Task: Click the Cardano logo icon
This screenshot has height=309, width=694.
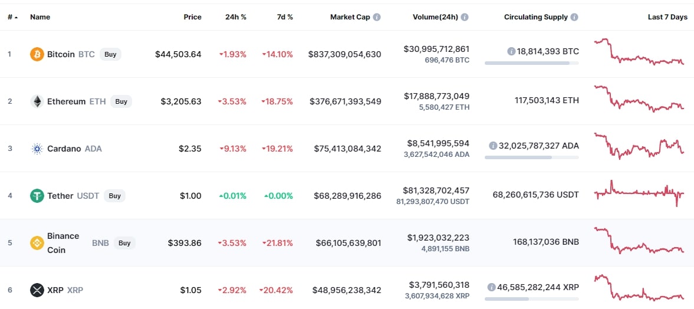Action: [x=37, y=149]
